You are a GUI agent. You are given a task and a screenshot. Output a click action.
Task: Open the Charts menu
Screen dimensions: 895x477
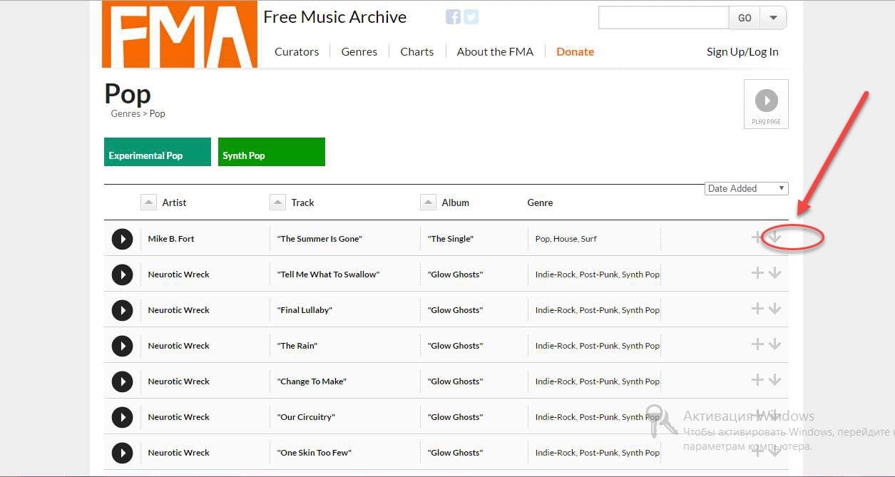pyautogui.click(x=417, y=51)
